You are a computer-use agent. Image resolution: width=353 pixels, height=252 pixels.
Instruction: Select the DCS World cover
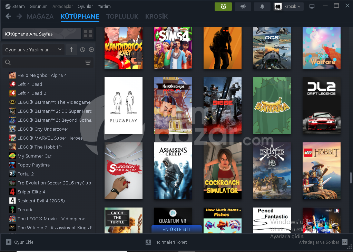[x=272, y=48]
